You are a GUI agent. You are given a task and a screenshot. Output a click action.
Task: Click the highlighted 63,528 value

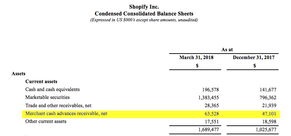pyautogui.click(x=212, y=114)
